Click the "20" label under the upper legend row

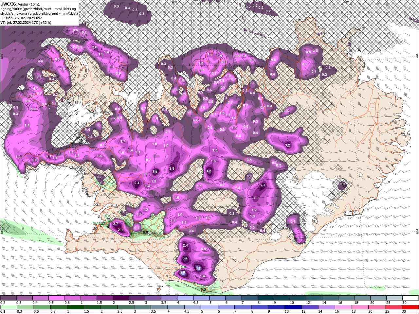(x=373, y=303)
